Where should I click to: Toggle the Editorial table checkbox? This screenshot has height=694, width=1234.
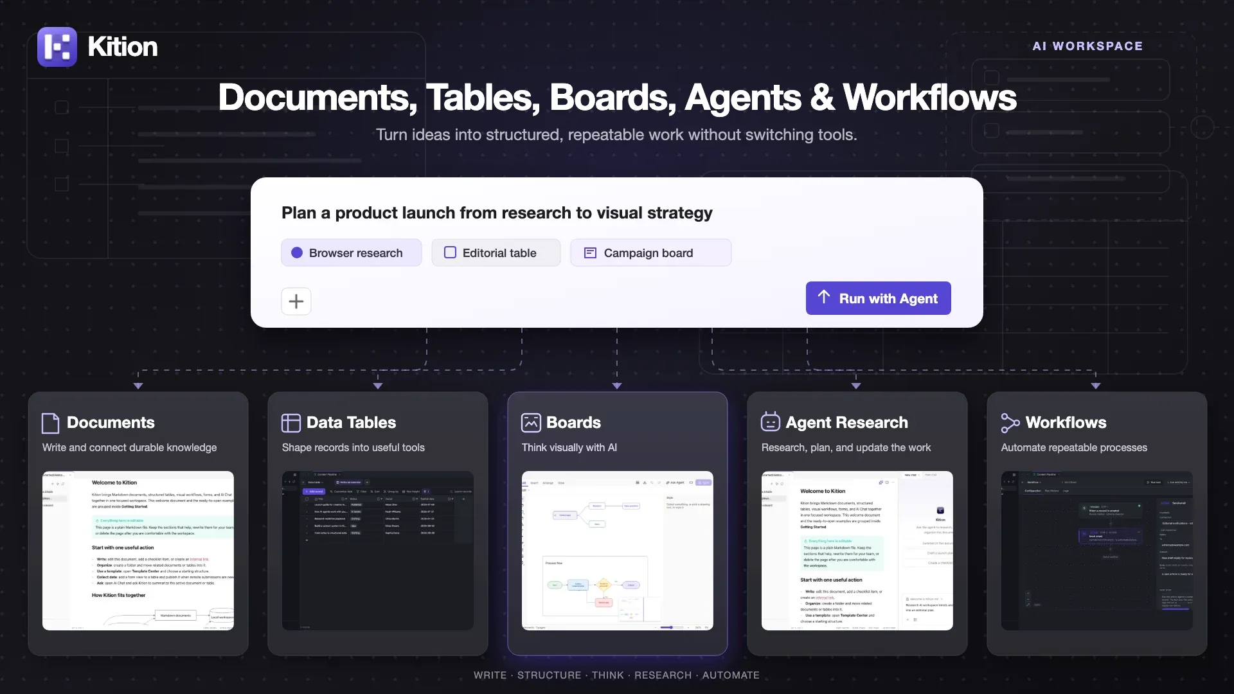click(451, 253)
